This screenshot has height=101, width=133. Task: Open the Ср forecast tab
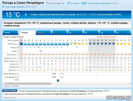pyautogui.click(x=107, y=33)
